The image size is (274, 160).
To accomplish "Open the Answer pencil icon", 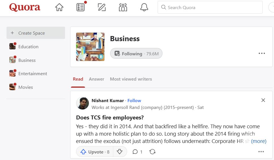I will click(102, 7).
